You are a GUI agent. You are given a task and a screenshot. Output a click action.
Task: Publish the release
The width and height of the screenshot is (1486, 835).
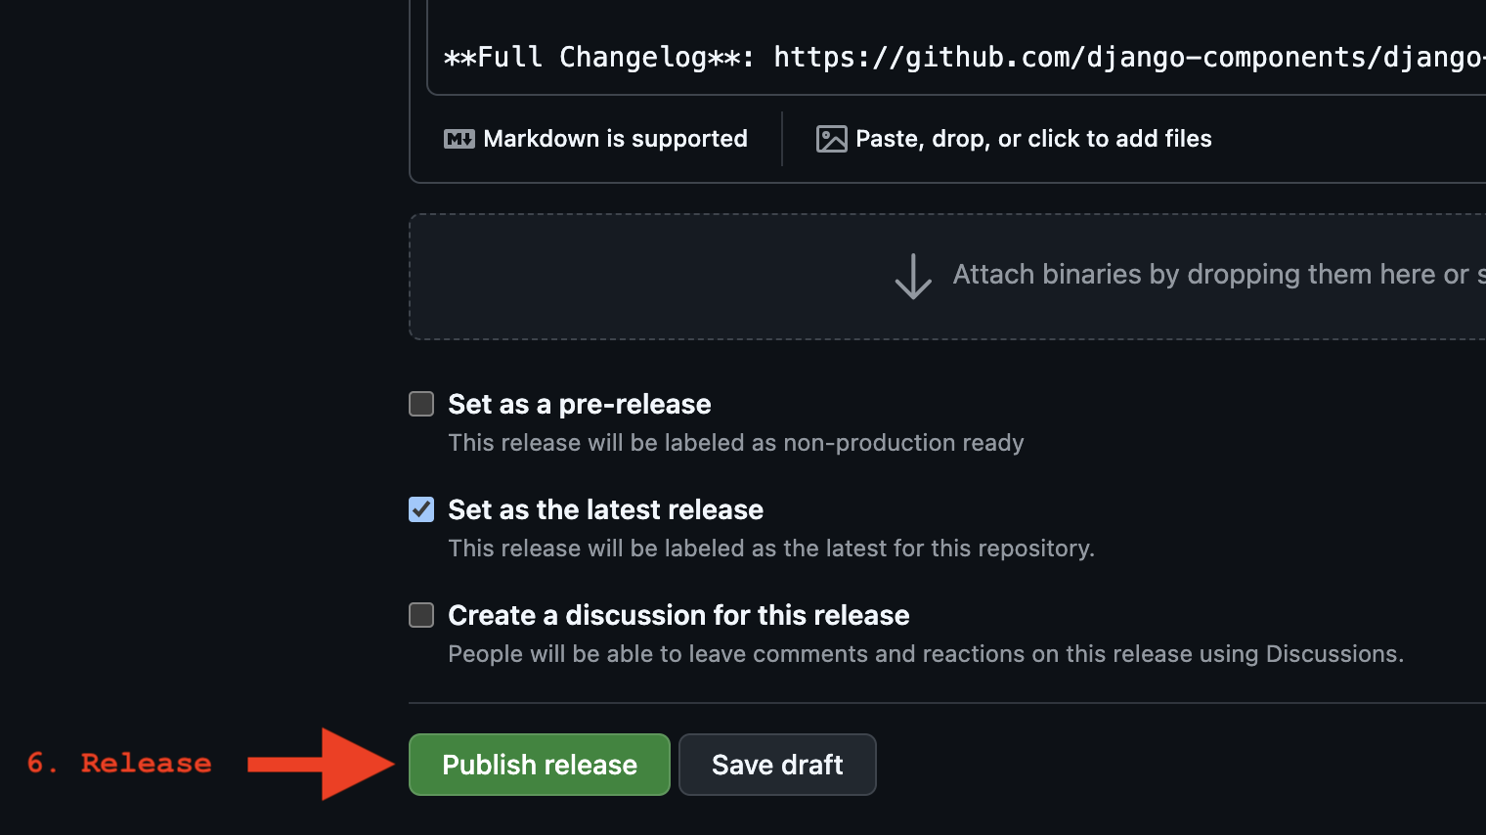(539, 765)
